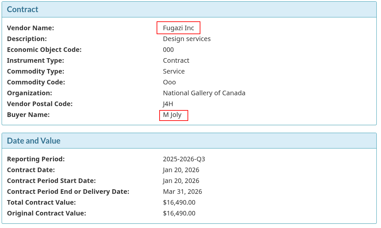Click the Commodity Code label
The height and width of the screenshot is (228, 381).
pyautogui.click(x=36, y=82)
